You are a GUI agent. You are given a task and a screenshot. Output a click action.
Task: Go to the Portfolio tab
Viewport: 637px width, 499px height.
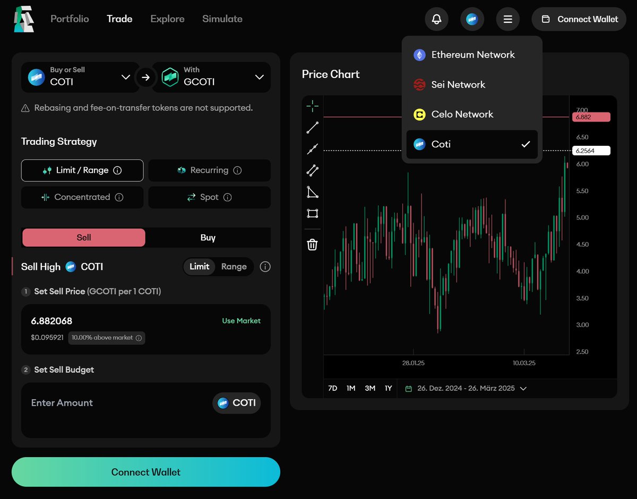pyautogui.click(x=70, y=19)
